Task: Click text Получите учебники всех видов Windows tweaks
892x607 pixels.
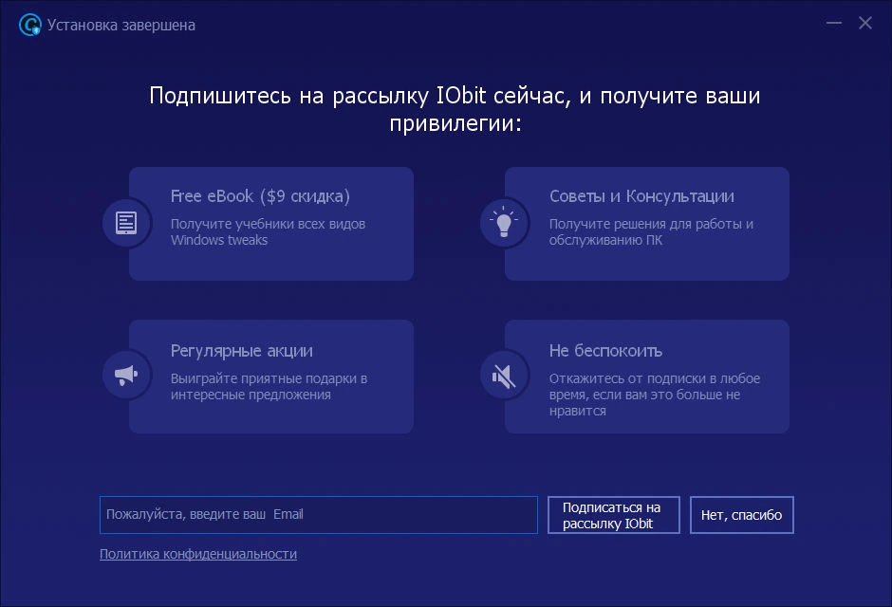Action: (268, 231)
